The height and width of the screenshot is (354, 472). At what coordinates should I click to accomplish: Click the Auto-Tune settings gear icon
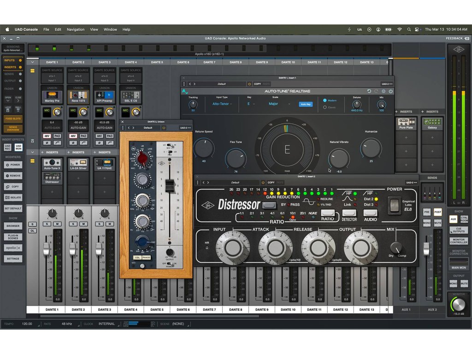click(383, 91)
